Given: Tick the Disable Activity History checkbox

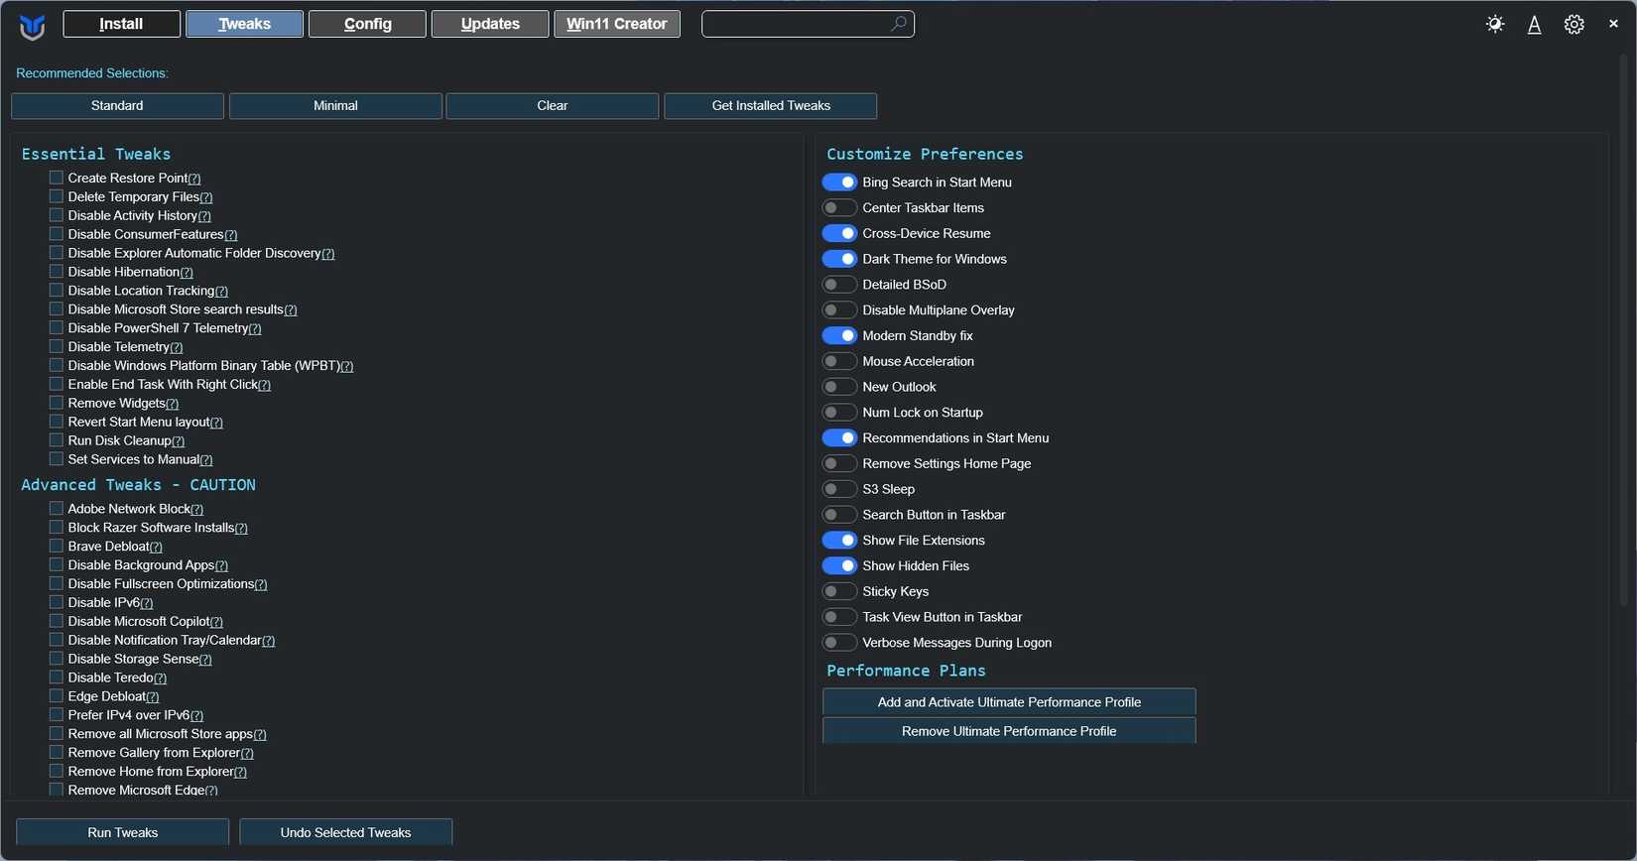Looking at the screenshot, I should [x=57, y=215].
